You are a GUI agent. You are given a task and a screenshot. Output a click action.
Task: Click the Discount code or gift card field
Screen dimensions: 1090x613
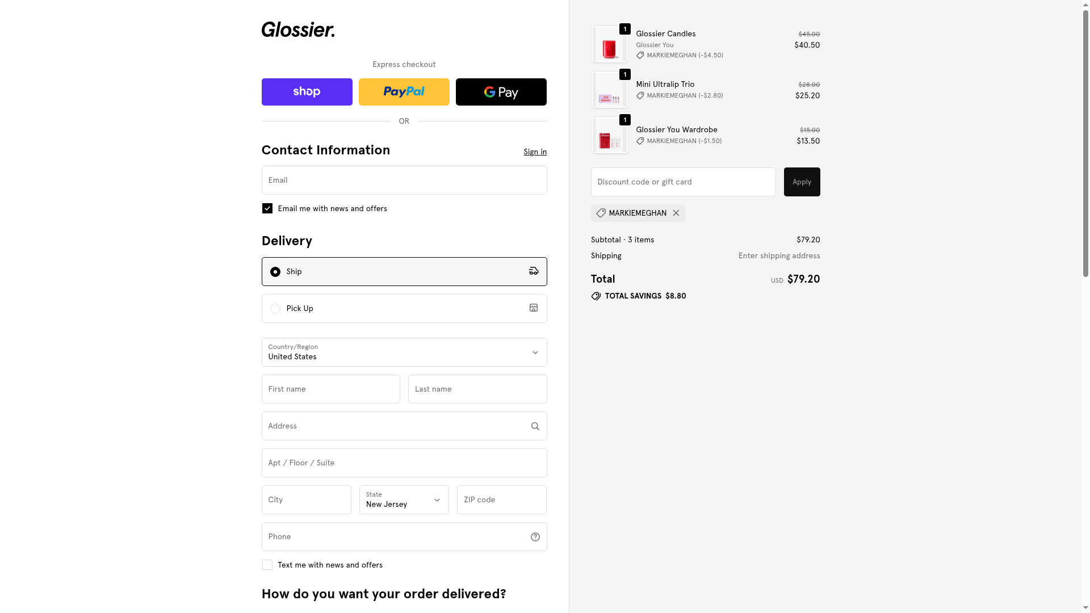tap(683, 182)
